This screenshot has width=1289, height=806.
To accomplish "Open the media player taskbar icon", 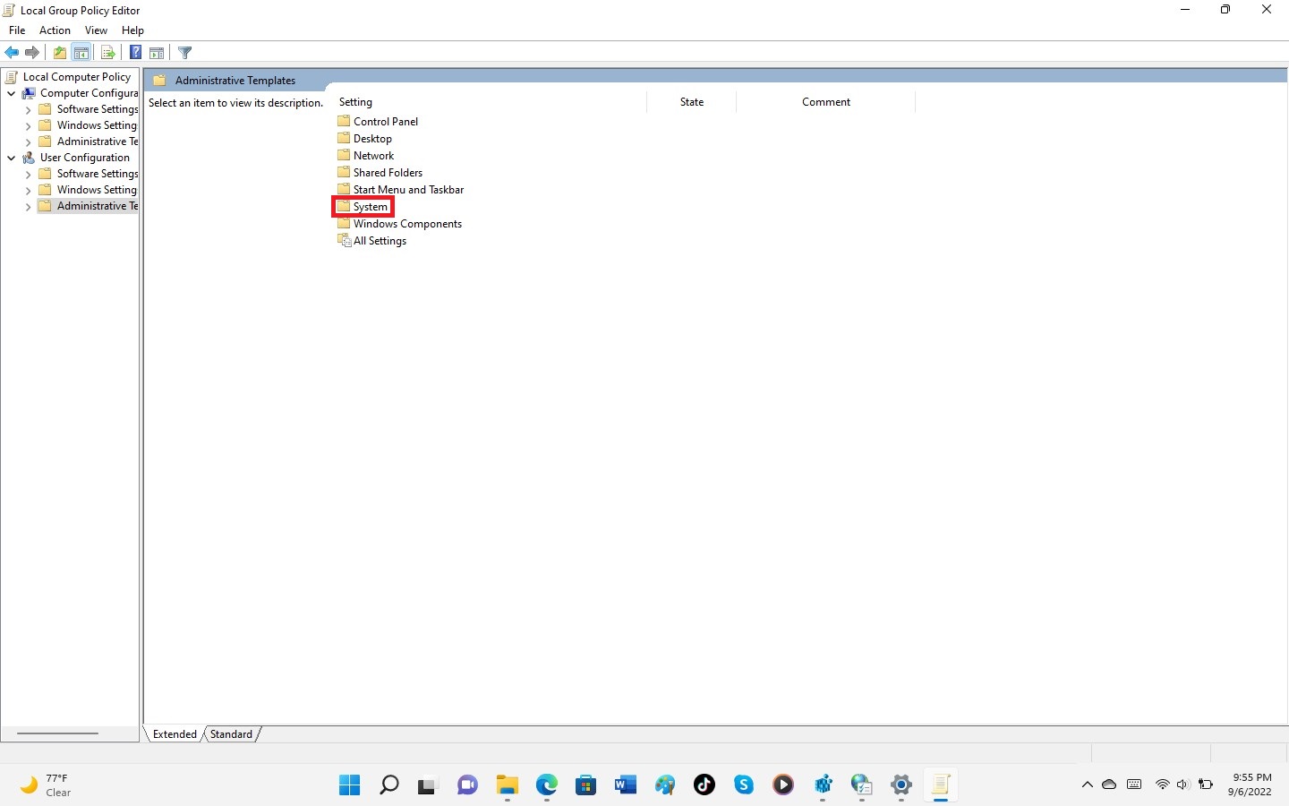I will click(x=783, y=785).
